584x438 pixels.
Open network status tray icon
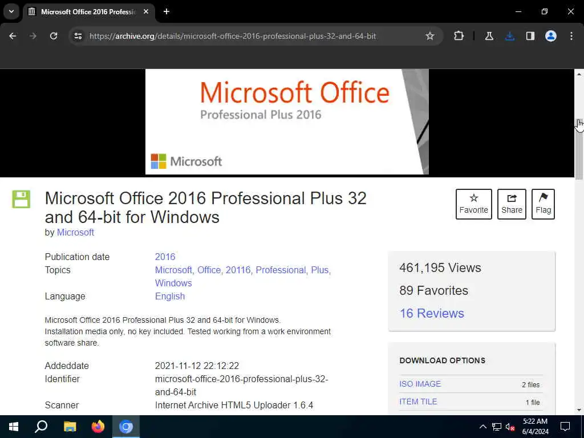point(497,427)
